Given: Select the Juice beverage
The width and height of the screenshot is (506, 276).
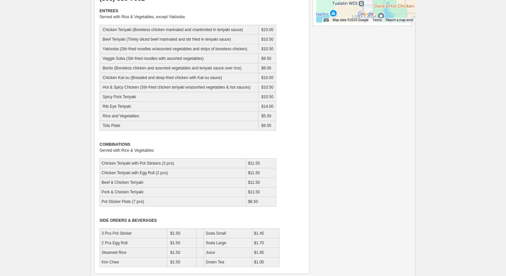Looking at the screenshot, I should 210,253.
